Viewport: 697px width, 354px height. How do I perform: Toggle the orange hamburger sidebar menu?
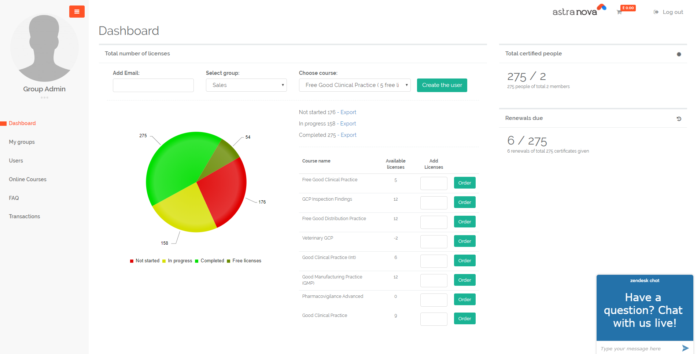pos(77,12)
